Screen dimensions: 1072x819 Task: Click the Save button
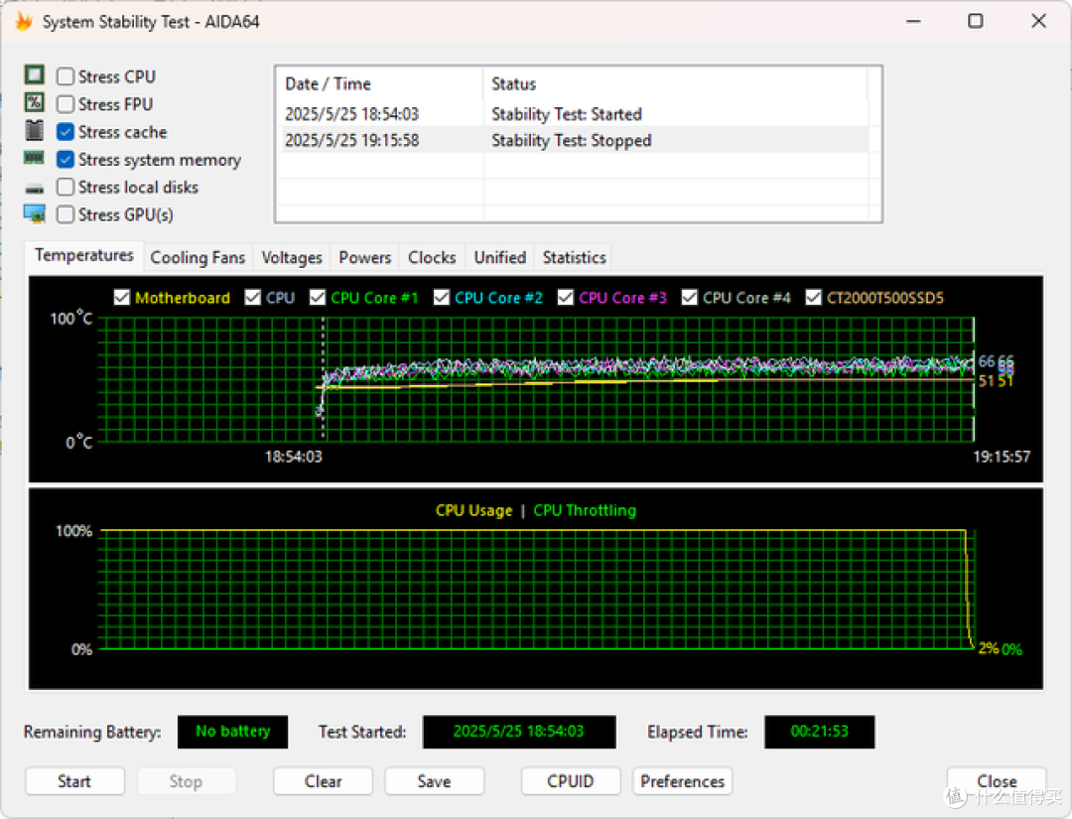coord(434,781)
